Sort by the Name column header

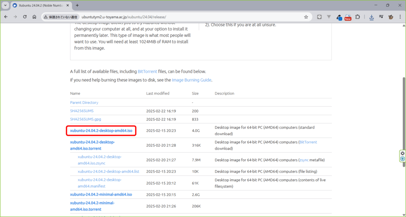75,94
